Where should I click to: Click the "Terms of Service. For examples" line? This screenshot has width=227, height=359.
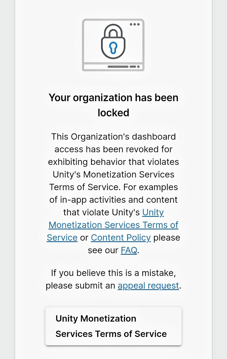[113, 187]
